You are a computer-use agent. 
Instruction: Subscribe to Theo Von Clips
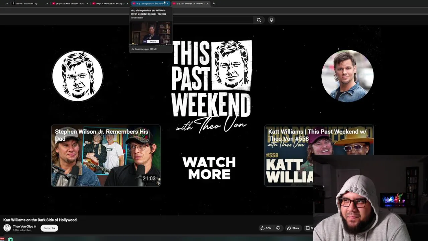pyautogui.click(x=49, y=228)
